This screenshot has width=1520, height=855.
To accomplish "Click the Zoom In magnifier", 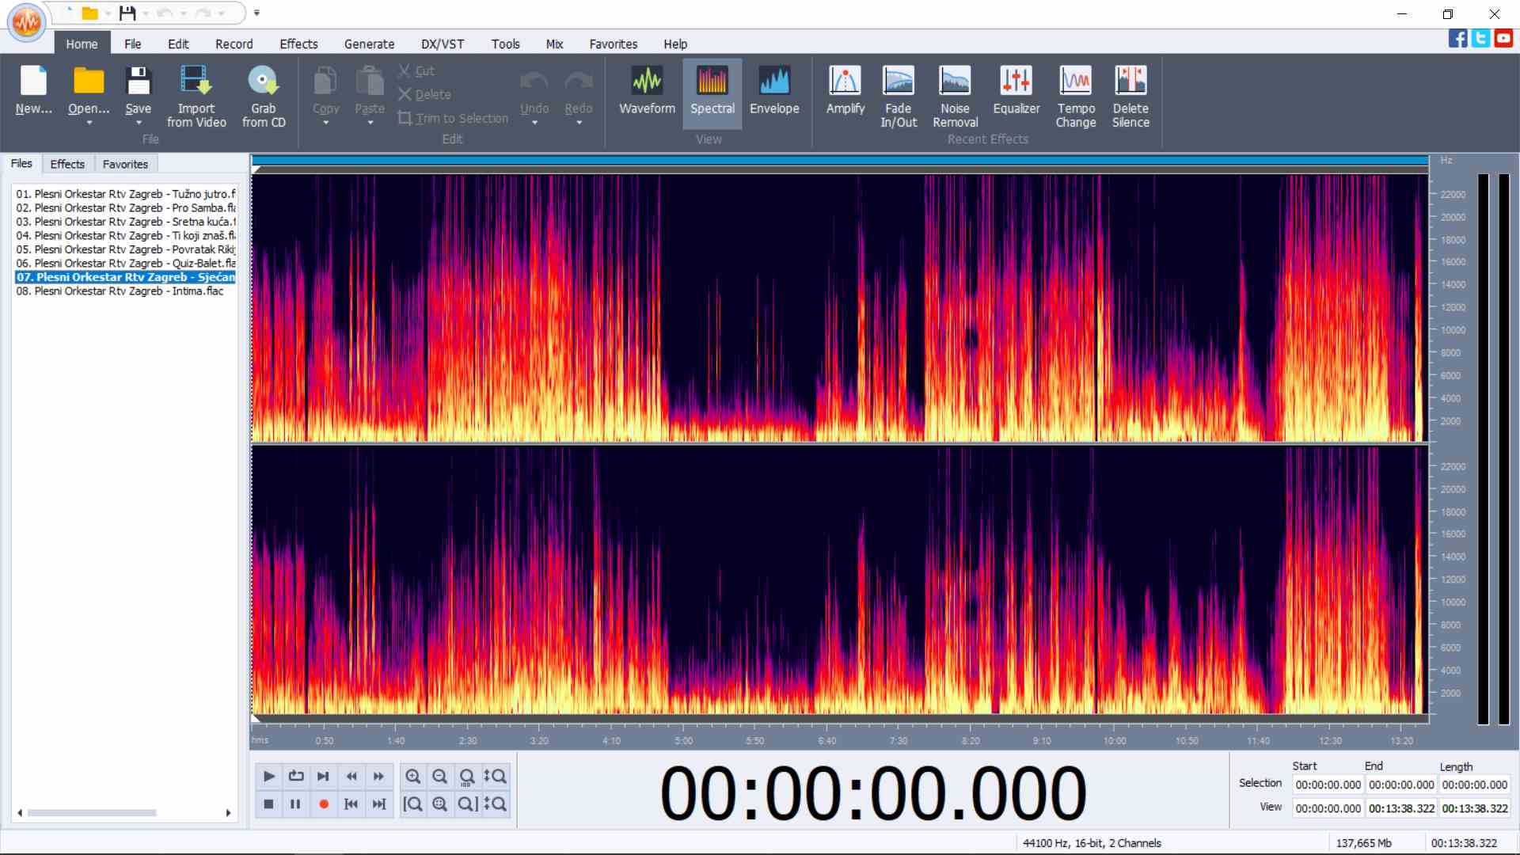I will coord(412,777).
